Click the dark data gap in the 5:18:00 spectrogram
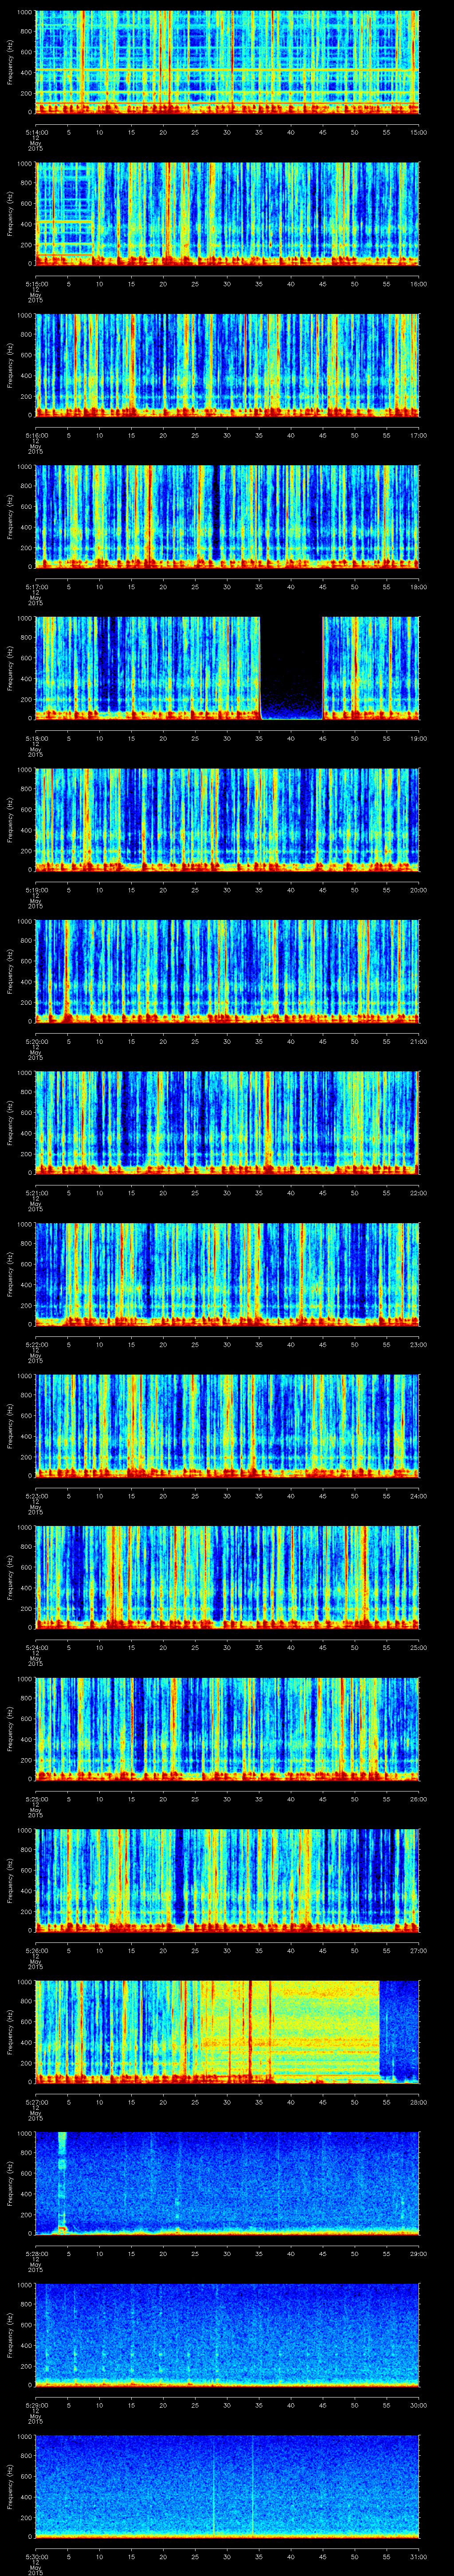Screen dimensions: 454x2576 point(291,668)
